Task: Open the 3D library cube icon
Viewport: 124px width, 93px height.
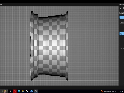Action: click(120, 4)
